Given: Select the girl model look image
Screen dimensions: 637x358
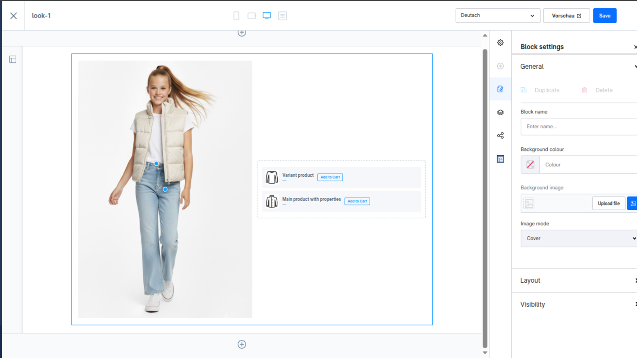Looking at the screenshot, I should [165, 189].
